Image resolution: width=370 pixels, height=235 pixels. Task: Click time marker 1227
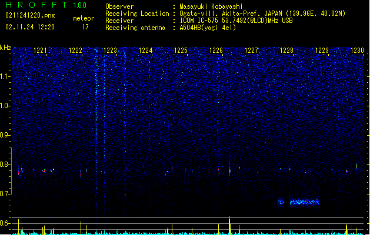(x=251, y=51)
